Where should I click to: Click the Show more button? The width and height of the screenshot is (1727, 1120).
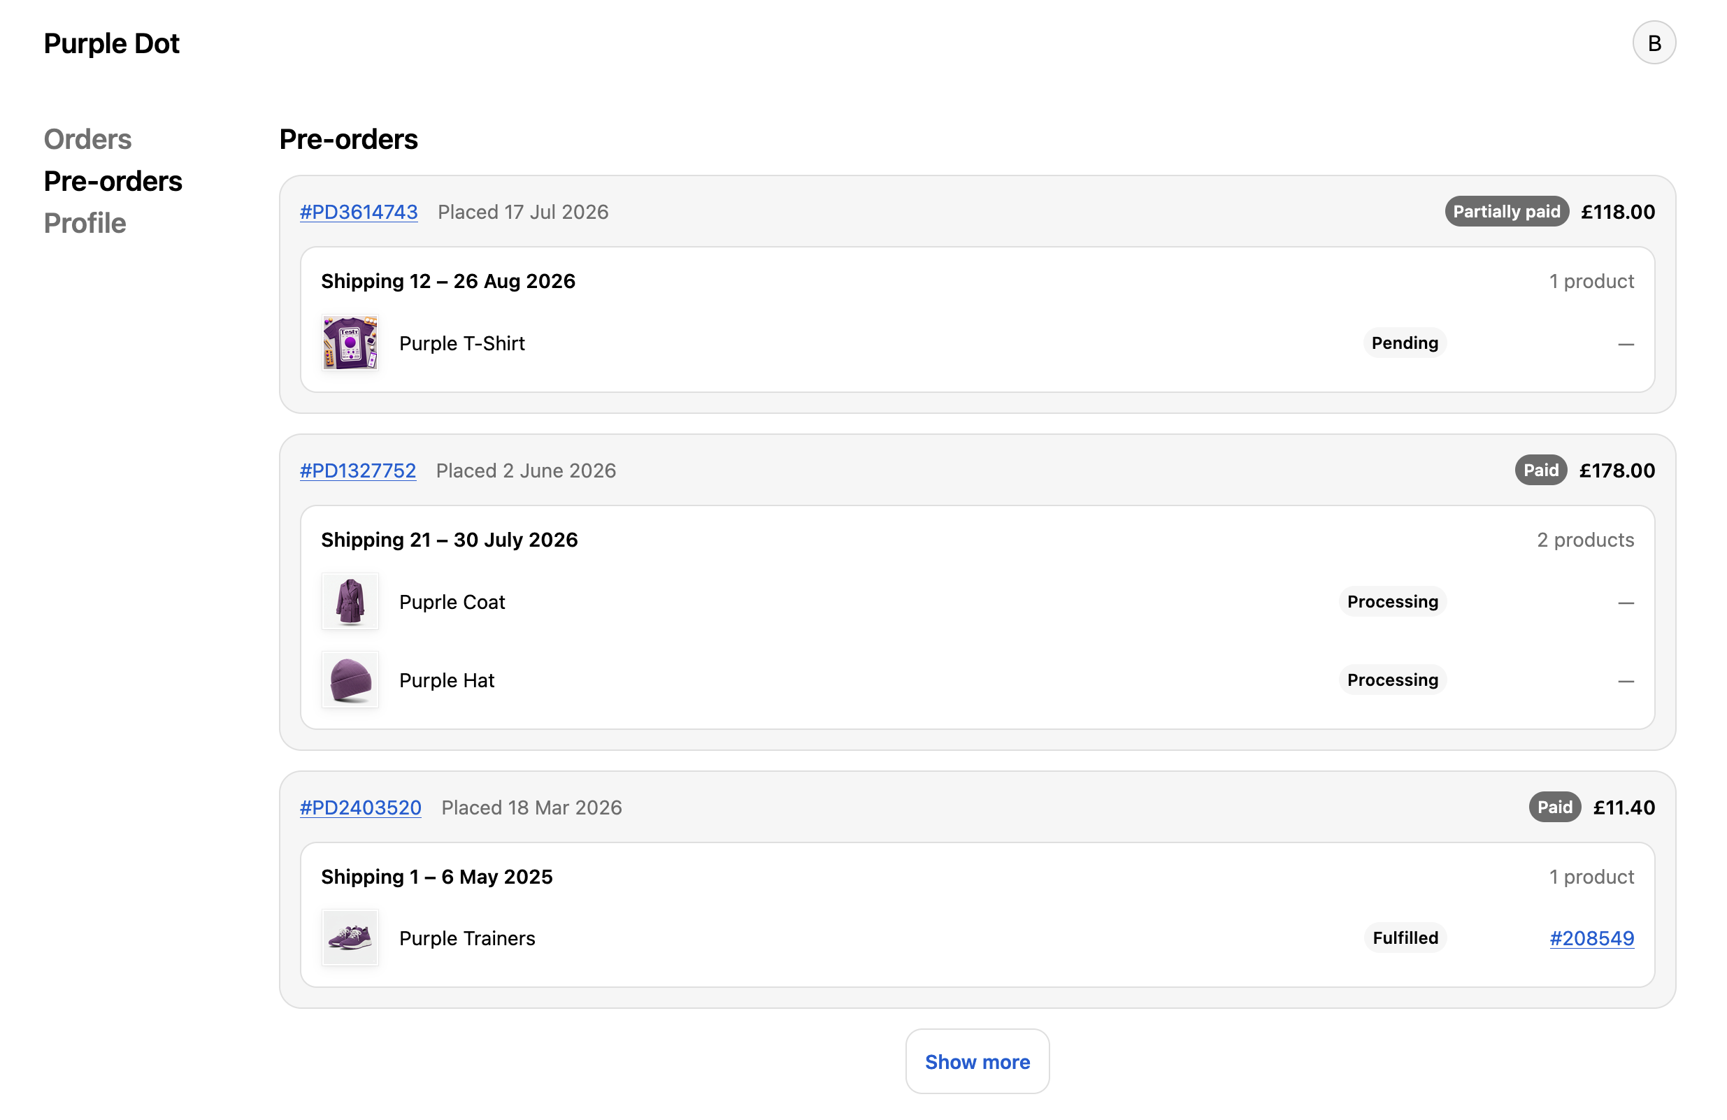977,1061
